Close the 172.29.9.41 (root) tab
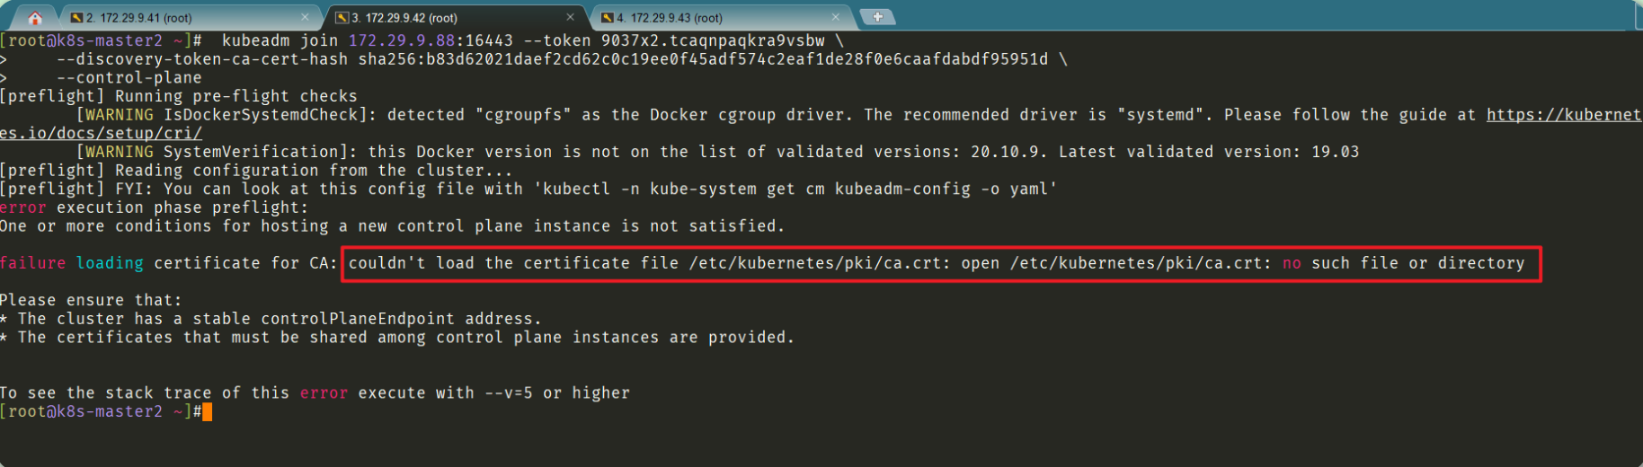The height and width of the screenshot is (467, 1643). click(305, 17)
